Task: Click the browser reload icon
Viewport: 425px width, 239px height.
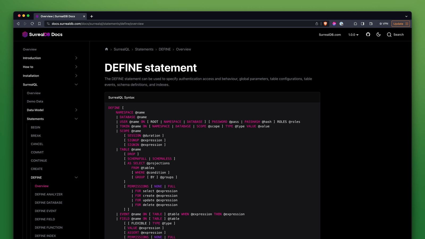Action: pos(32,24)
